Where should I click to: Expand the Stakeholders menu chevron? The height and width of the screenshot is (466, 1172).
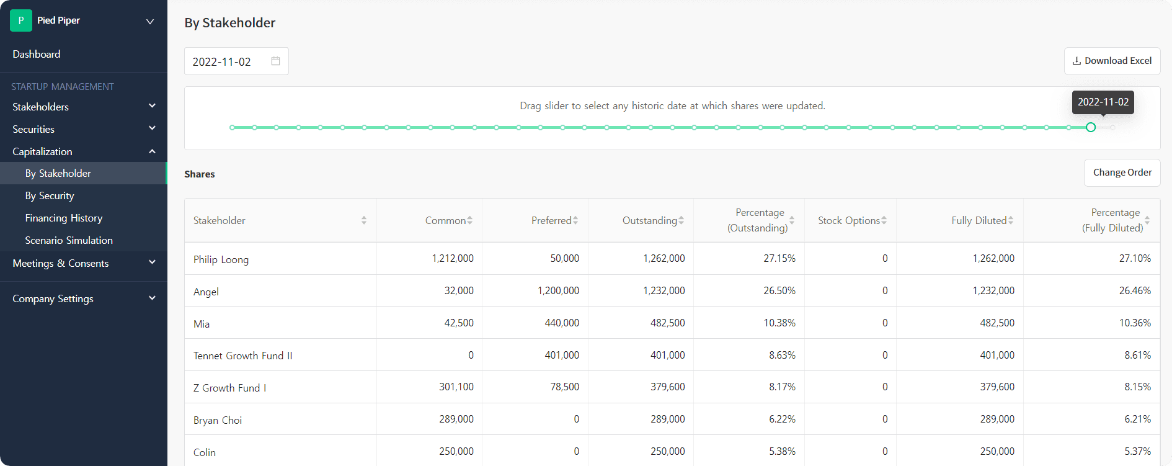point(152,106)
